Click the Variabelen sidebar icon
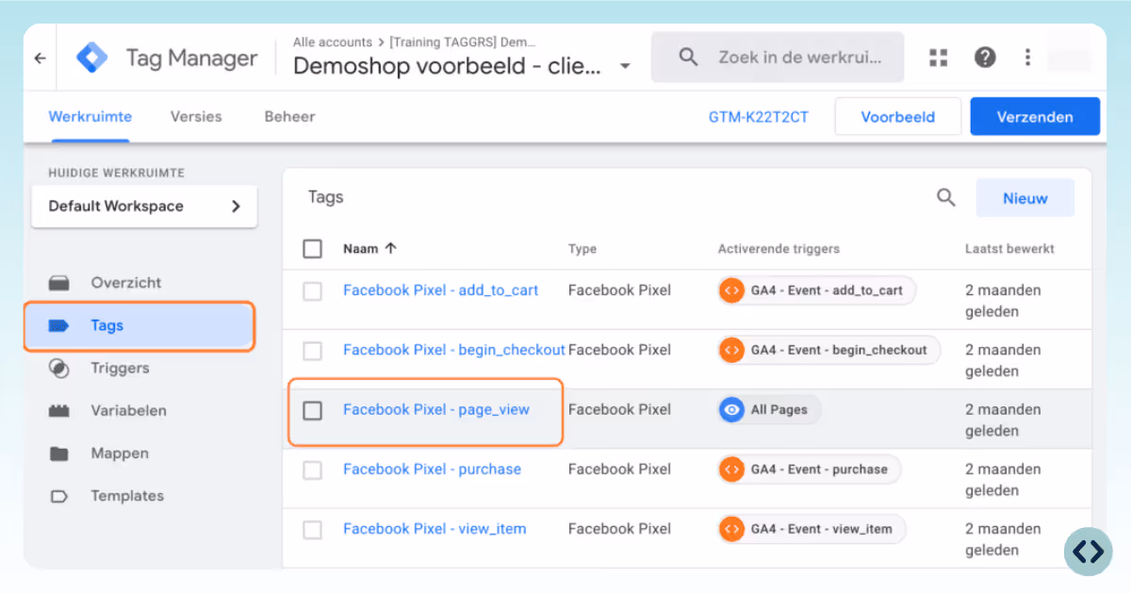The image size is (1131, 594). tap(58, 411)
